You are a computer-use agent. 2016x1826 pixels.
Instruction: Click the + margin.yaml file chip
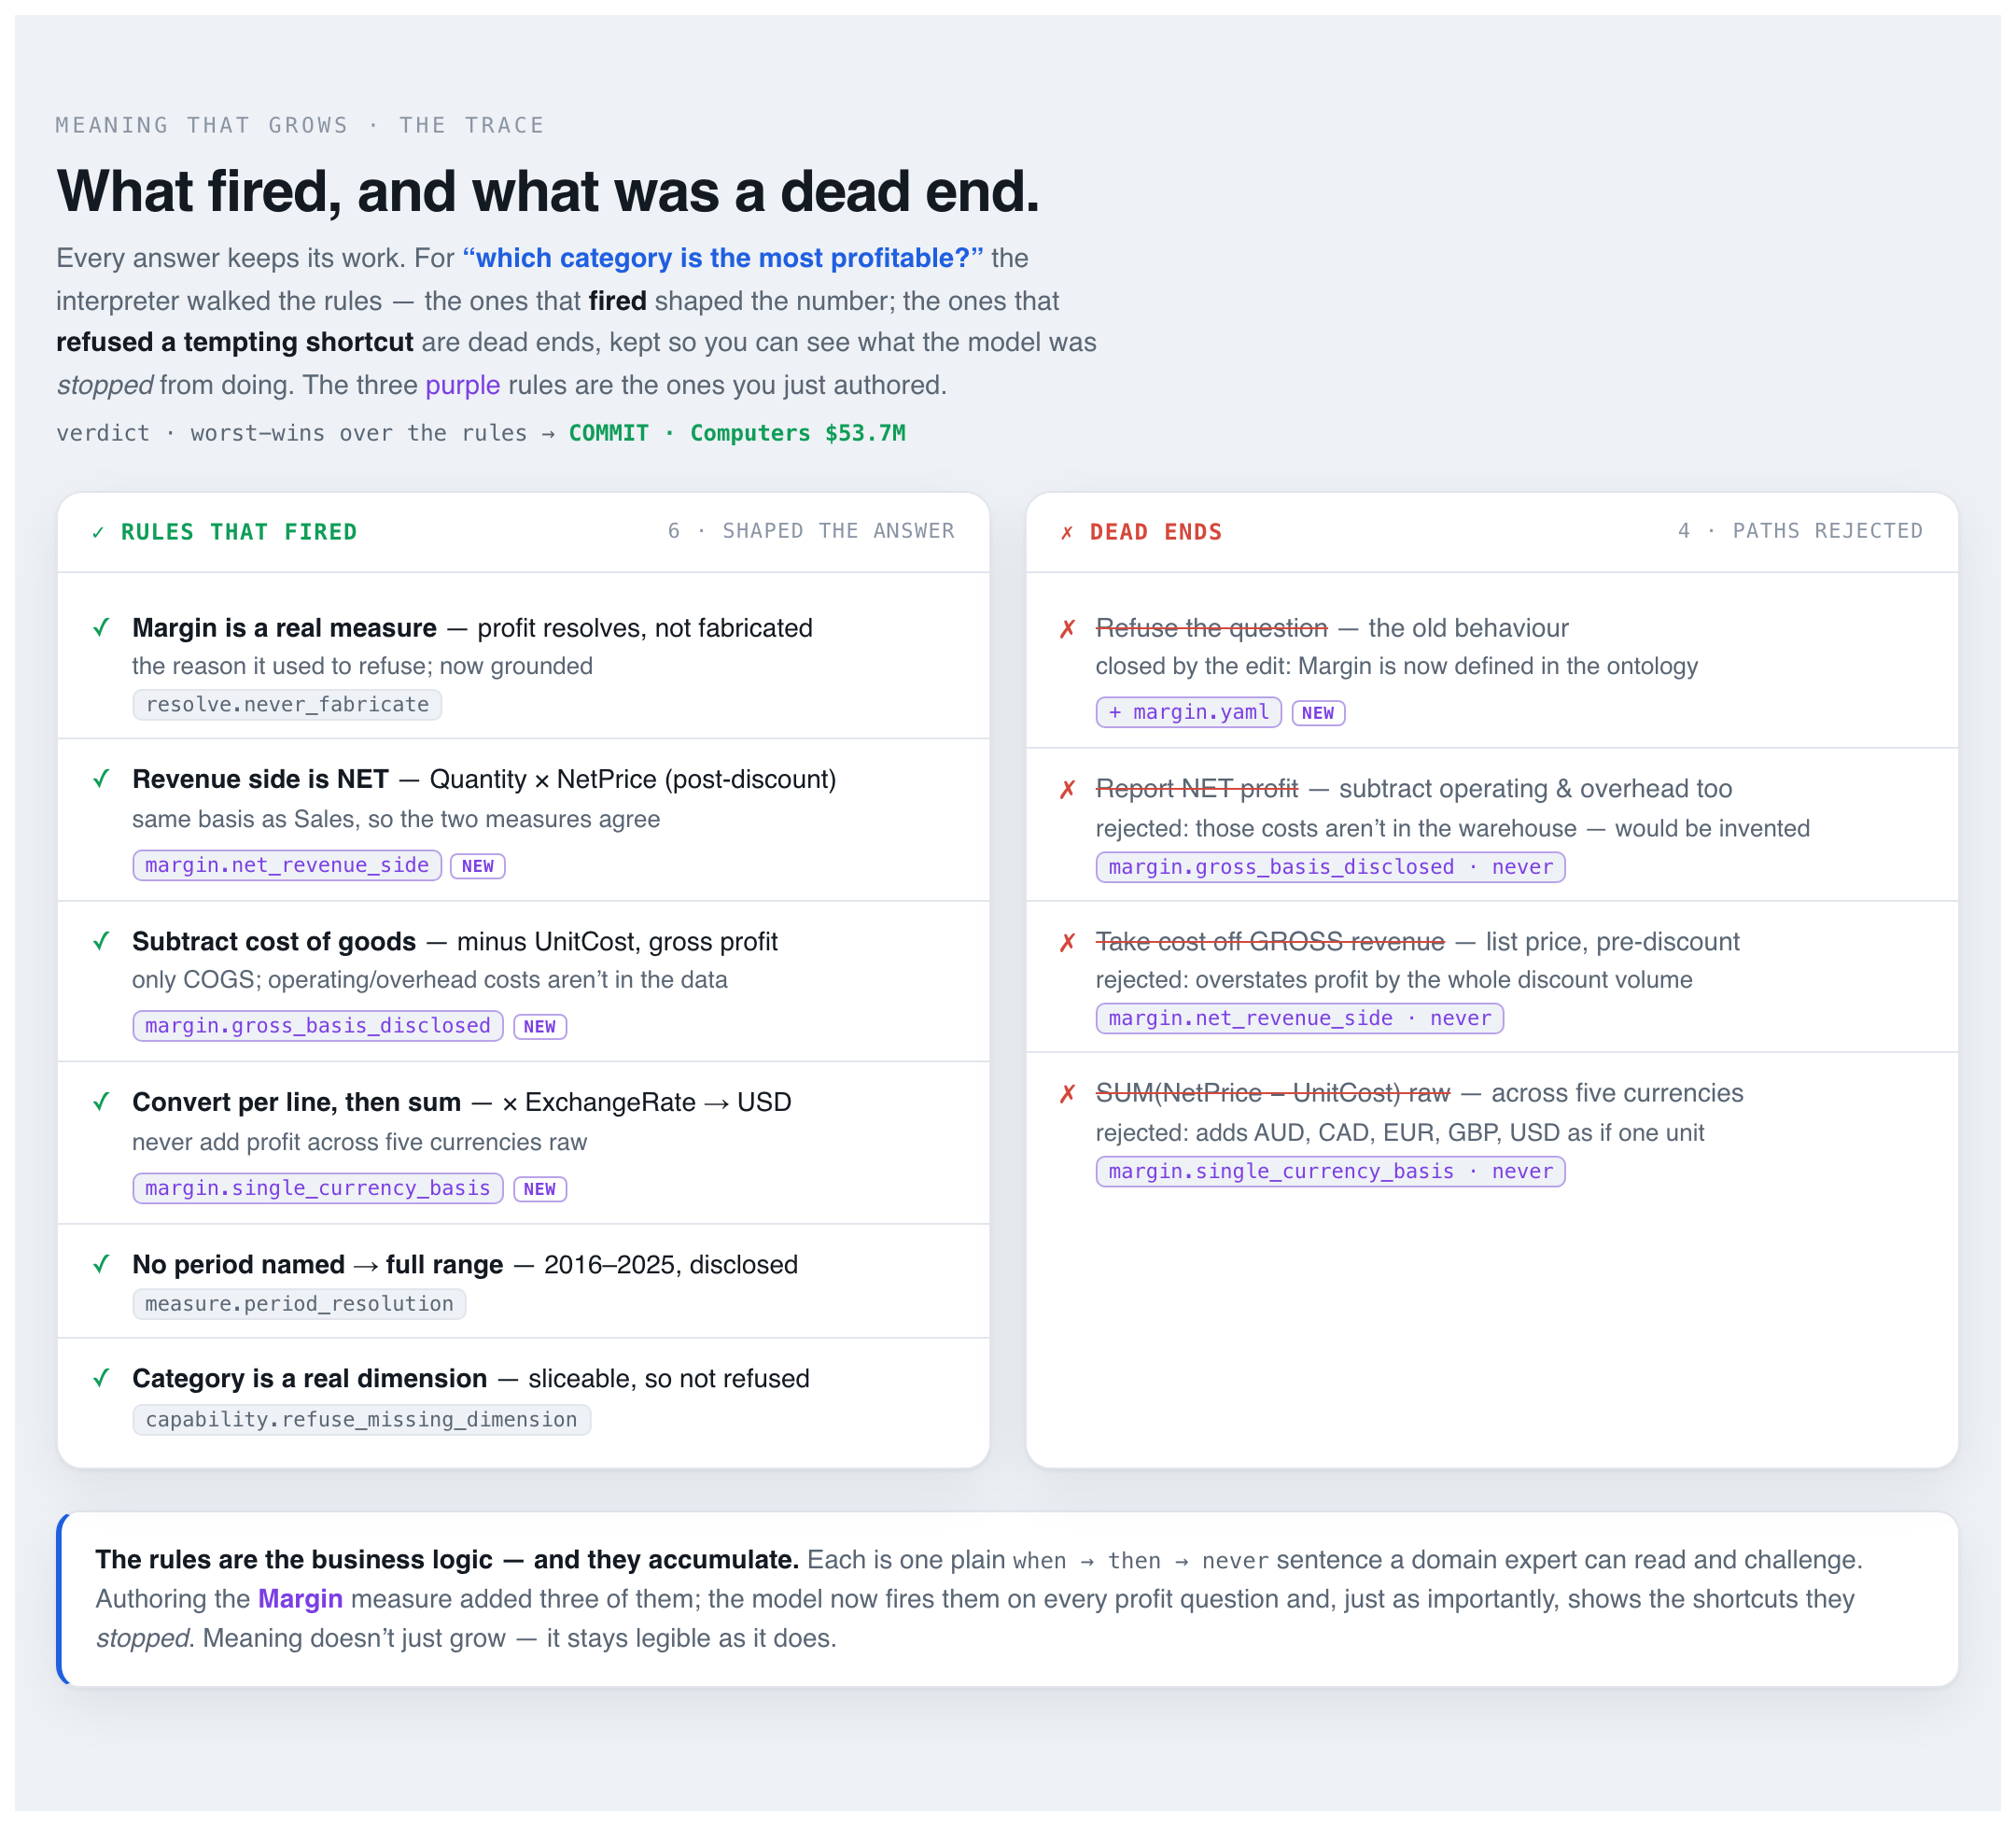click(1188, 712)
